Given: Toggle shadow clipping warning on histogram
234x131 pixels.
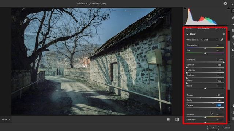Looking at the screenshot, I should [185, 8].
